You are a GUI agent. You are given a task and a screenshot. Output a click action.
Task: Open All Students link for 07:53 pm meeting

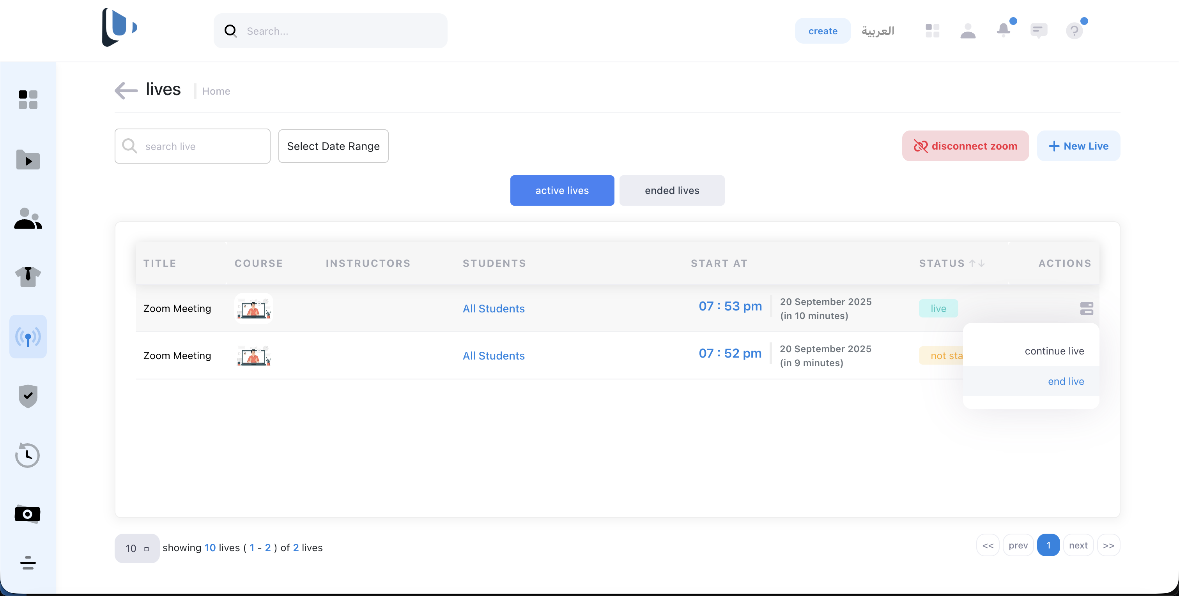493,308
